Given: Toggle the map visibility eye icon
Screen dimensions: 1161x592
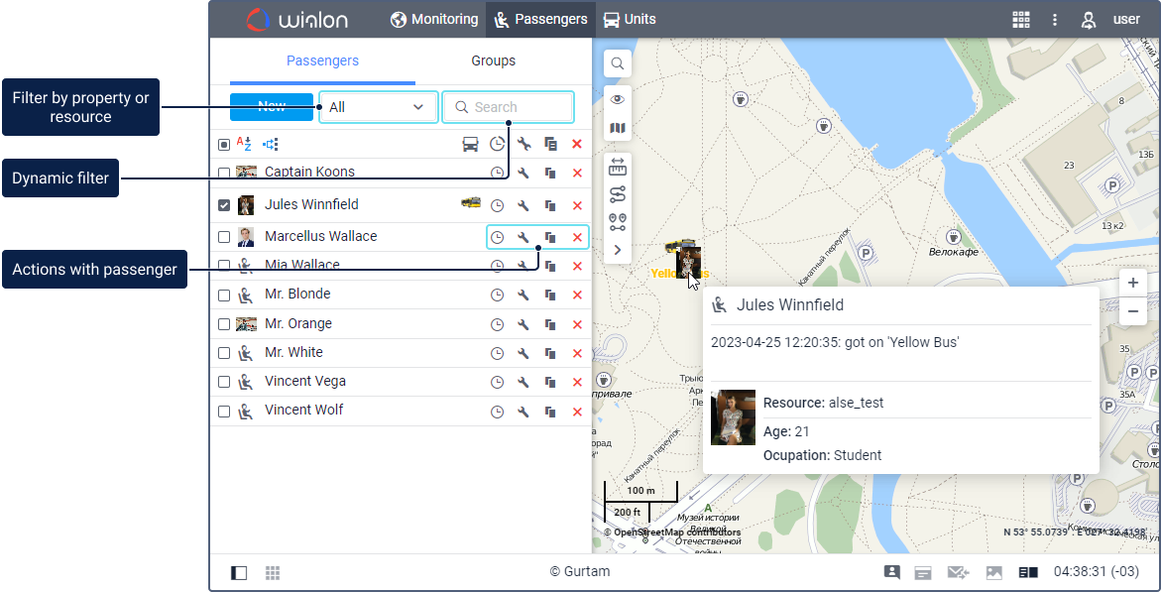Looking at the screenshot, I should coord(617,99).
